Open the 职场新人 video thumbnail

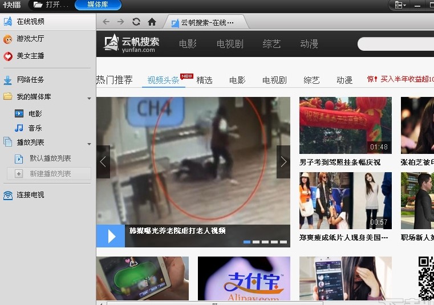click(x=417, y=201)
